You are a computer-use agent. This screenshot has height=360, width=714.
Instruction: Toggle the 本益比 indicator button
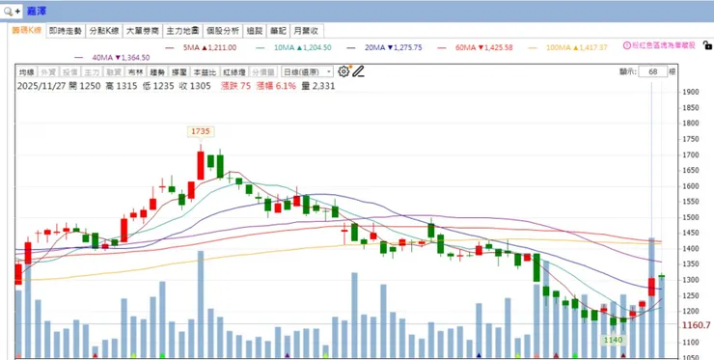tap(205, 72)
